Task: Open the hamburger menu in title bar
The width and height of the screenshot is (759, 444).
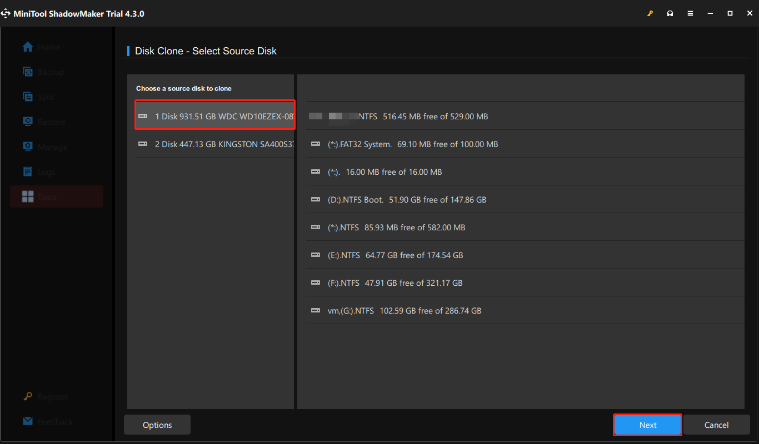Action: (x=690, y=13)
